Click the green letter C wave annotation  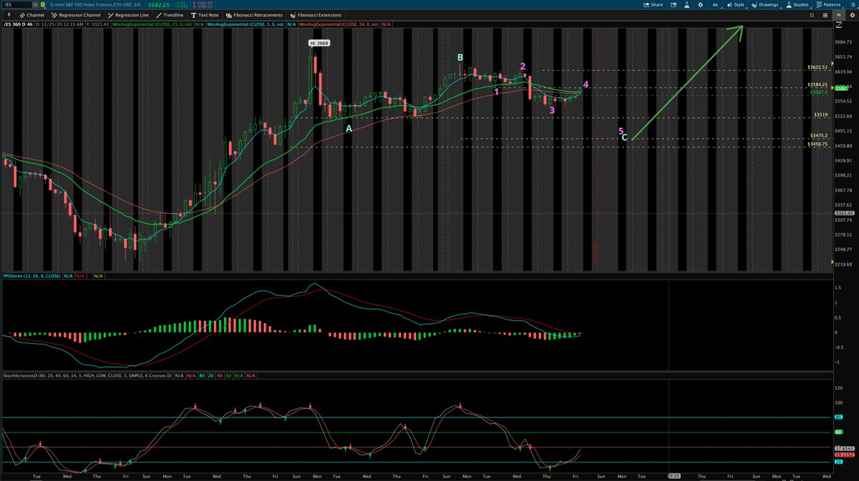pyautogui.click(x=625, y=137)
